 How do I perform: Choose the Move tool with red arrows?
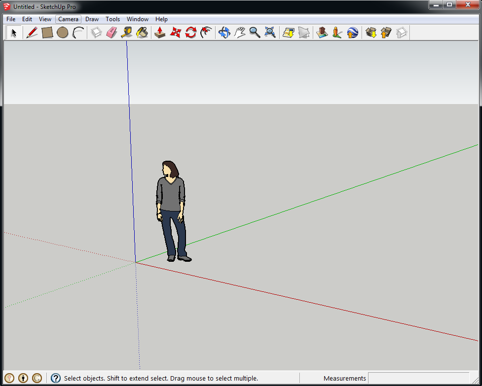(x=175, y=33)
